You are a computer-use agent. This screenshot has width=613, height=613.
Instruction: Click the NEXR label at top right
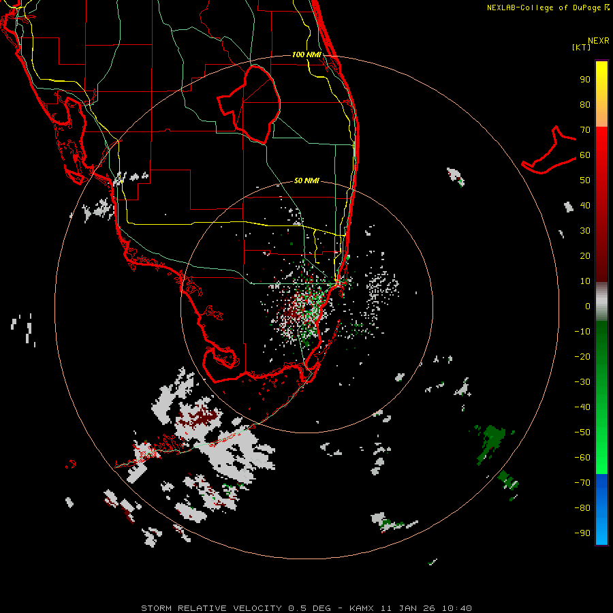[599, 41]
